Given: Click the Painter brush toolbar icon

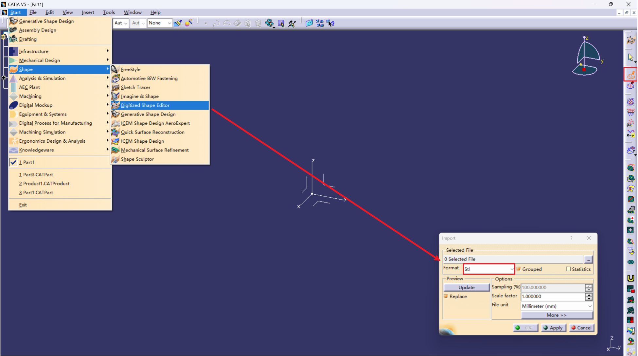Looking at the screenshot, I should click(x=178, y=23).
